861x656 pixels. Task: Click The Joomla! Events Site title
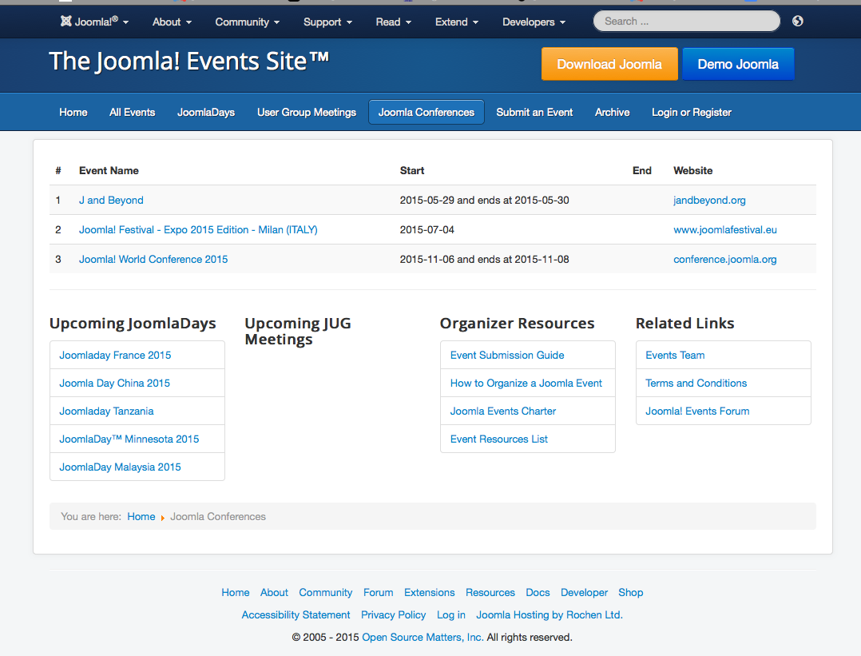tap(188, 61)
